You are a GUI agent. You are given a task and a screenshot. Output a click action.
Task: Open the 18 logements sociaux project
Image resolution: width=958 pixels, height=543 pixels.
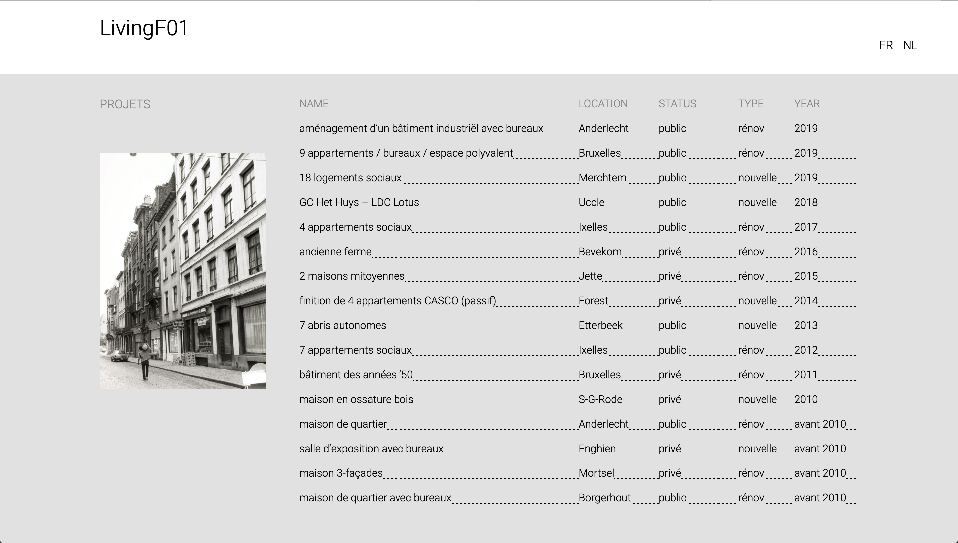(x=350, y=178)
